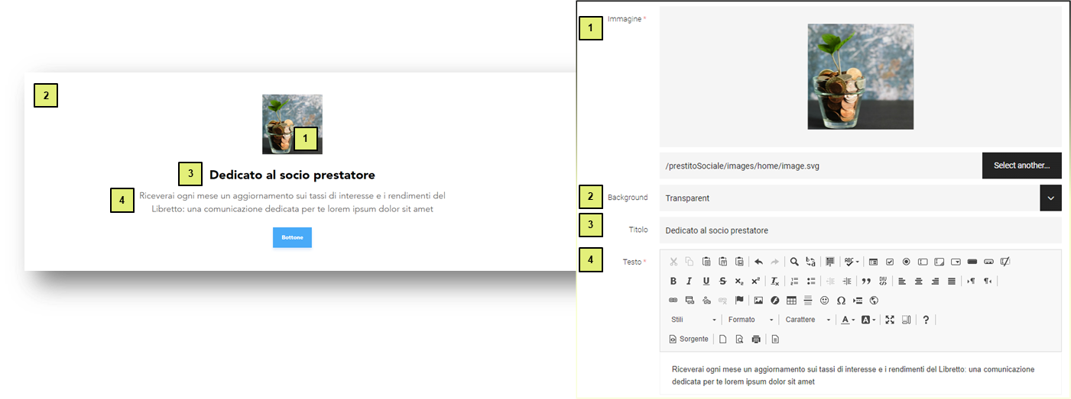Viewport: 1071px width, 399px height.
Task: Insert a link with the chain icon
Action: (x=673, y=300)
